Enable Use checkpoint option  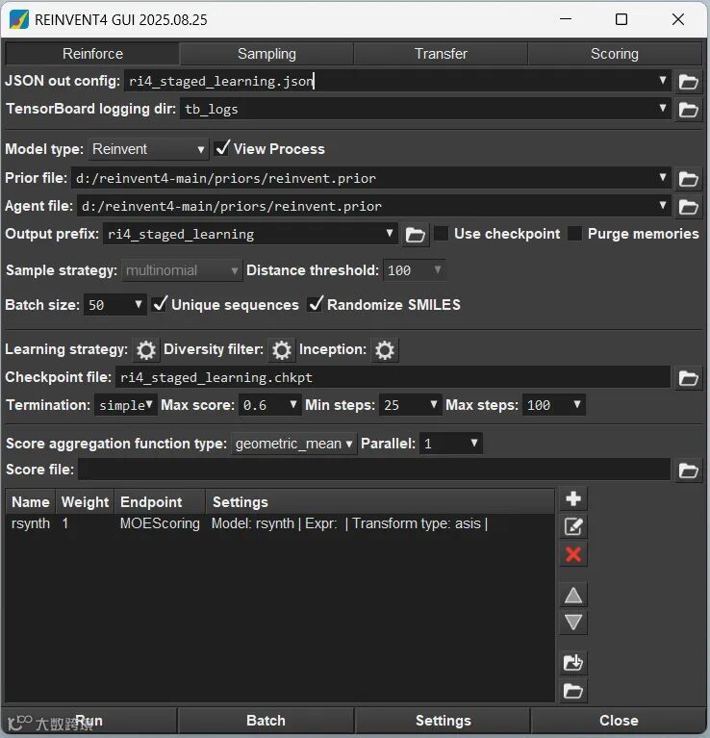(x=441, y=234)
